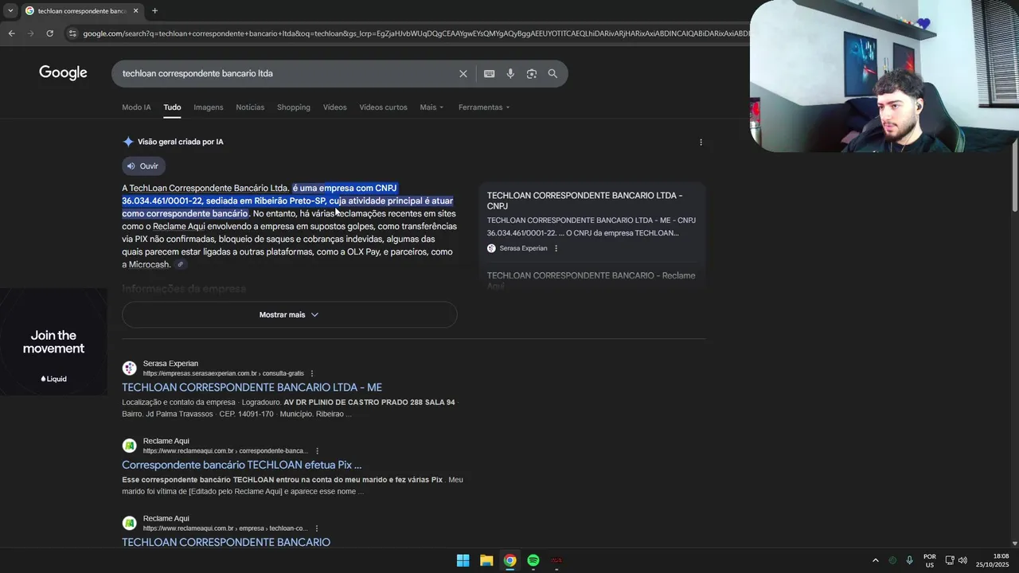The image size is (1019, 573).
Task: Click the Ouvir listen button
Action: point(143,166)
